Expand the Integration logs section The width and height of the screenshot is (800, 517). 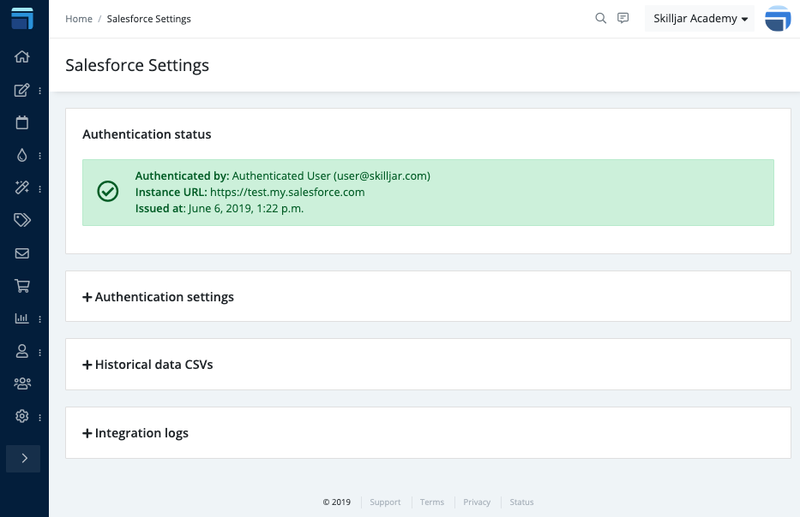(135, 433)
